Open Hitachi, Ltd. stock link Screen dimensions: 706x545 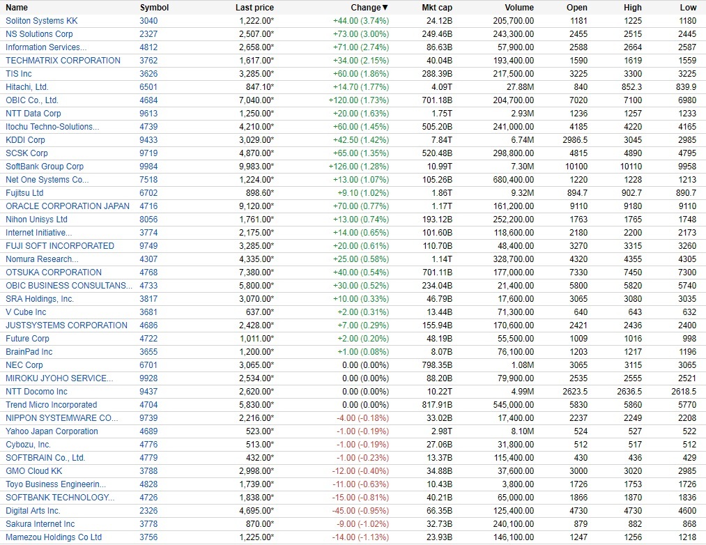pyautogui.click(x=27, y=87)
